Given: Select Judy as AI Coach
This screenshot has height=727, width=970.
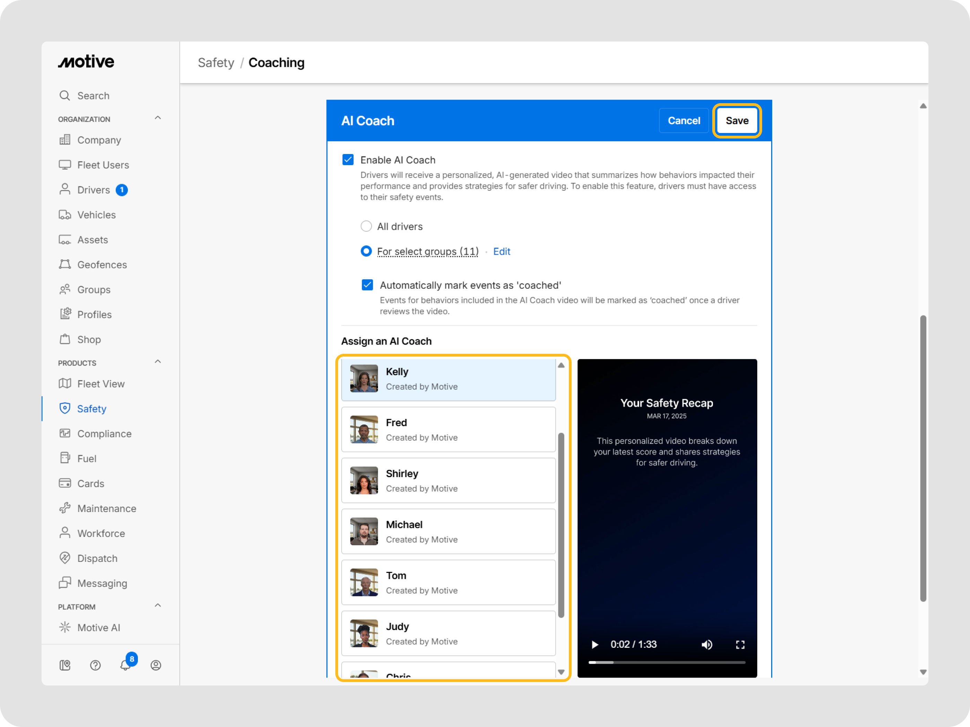Looking at the screenshot, I should (x=448, y=633).
